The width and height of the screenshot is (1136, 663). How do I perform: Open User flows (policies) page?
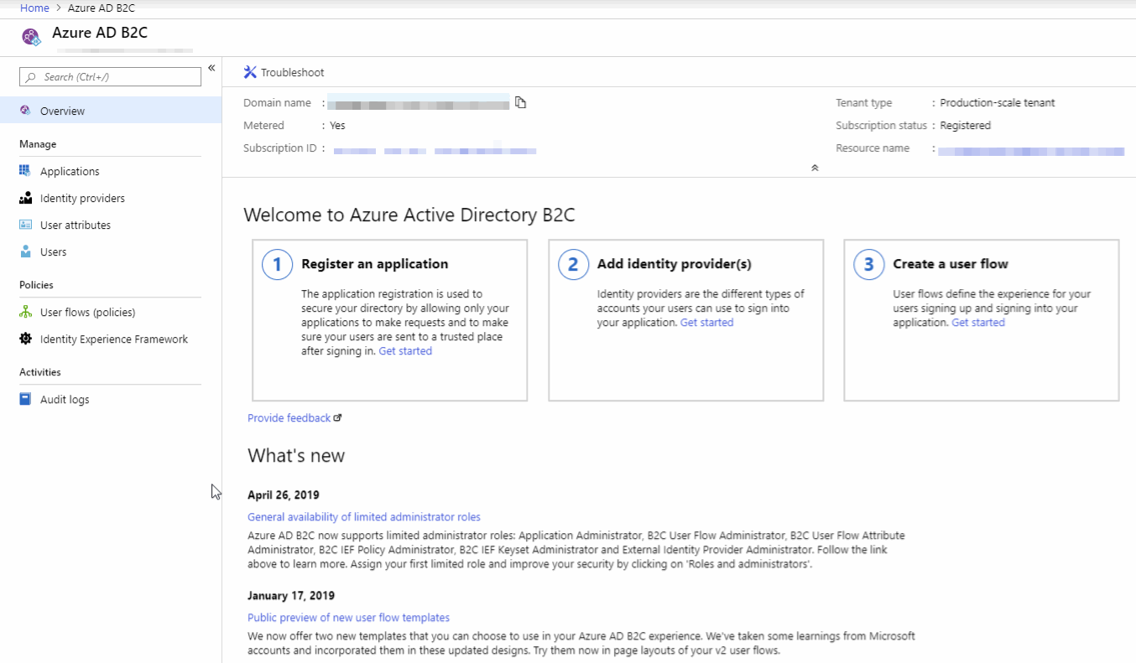87,312
